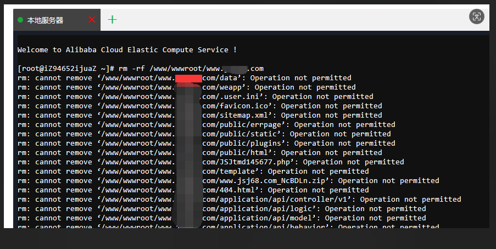The height and width of the screenshot is (249, 496).
Task: Select the www.jsj68.com_NcBDLn.zip error line
Action: click(229, 181)
